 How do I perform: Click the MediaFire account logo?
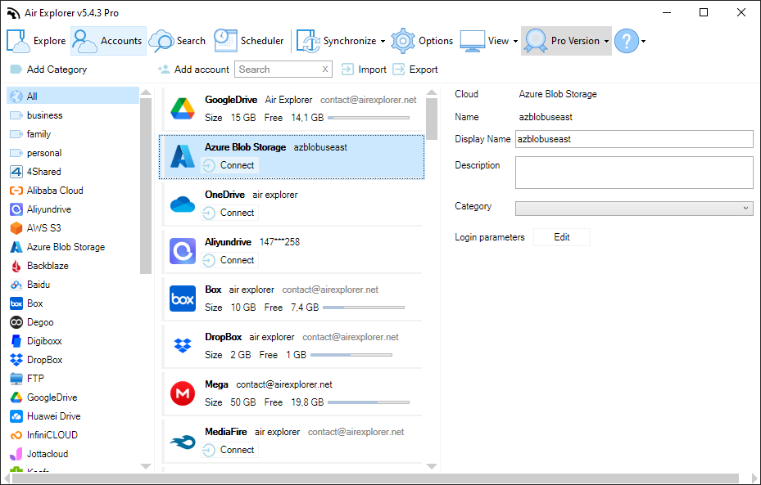[x=183, y=442]
